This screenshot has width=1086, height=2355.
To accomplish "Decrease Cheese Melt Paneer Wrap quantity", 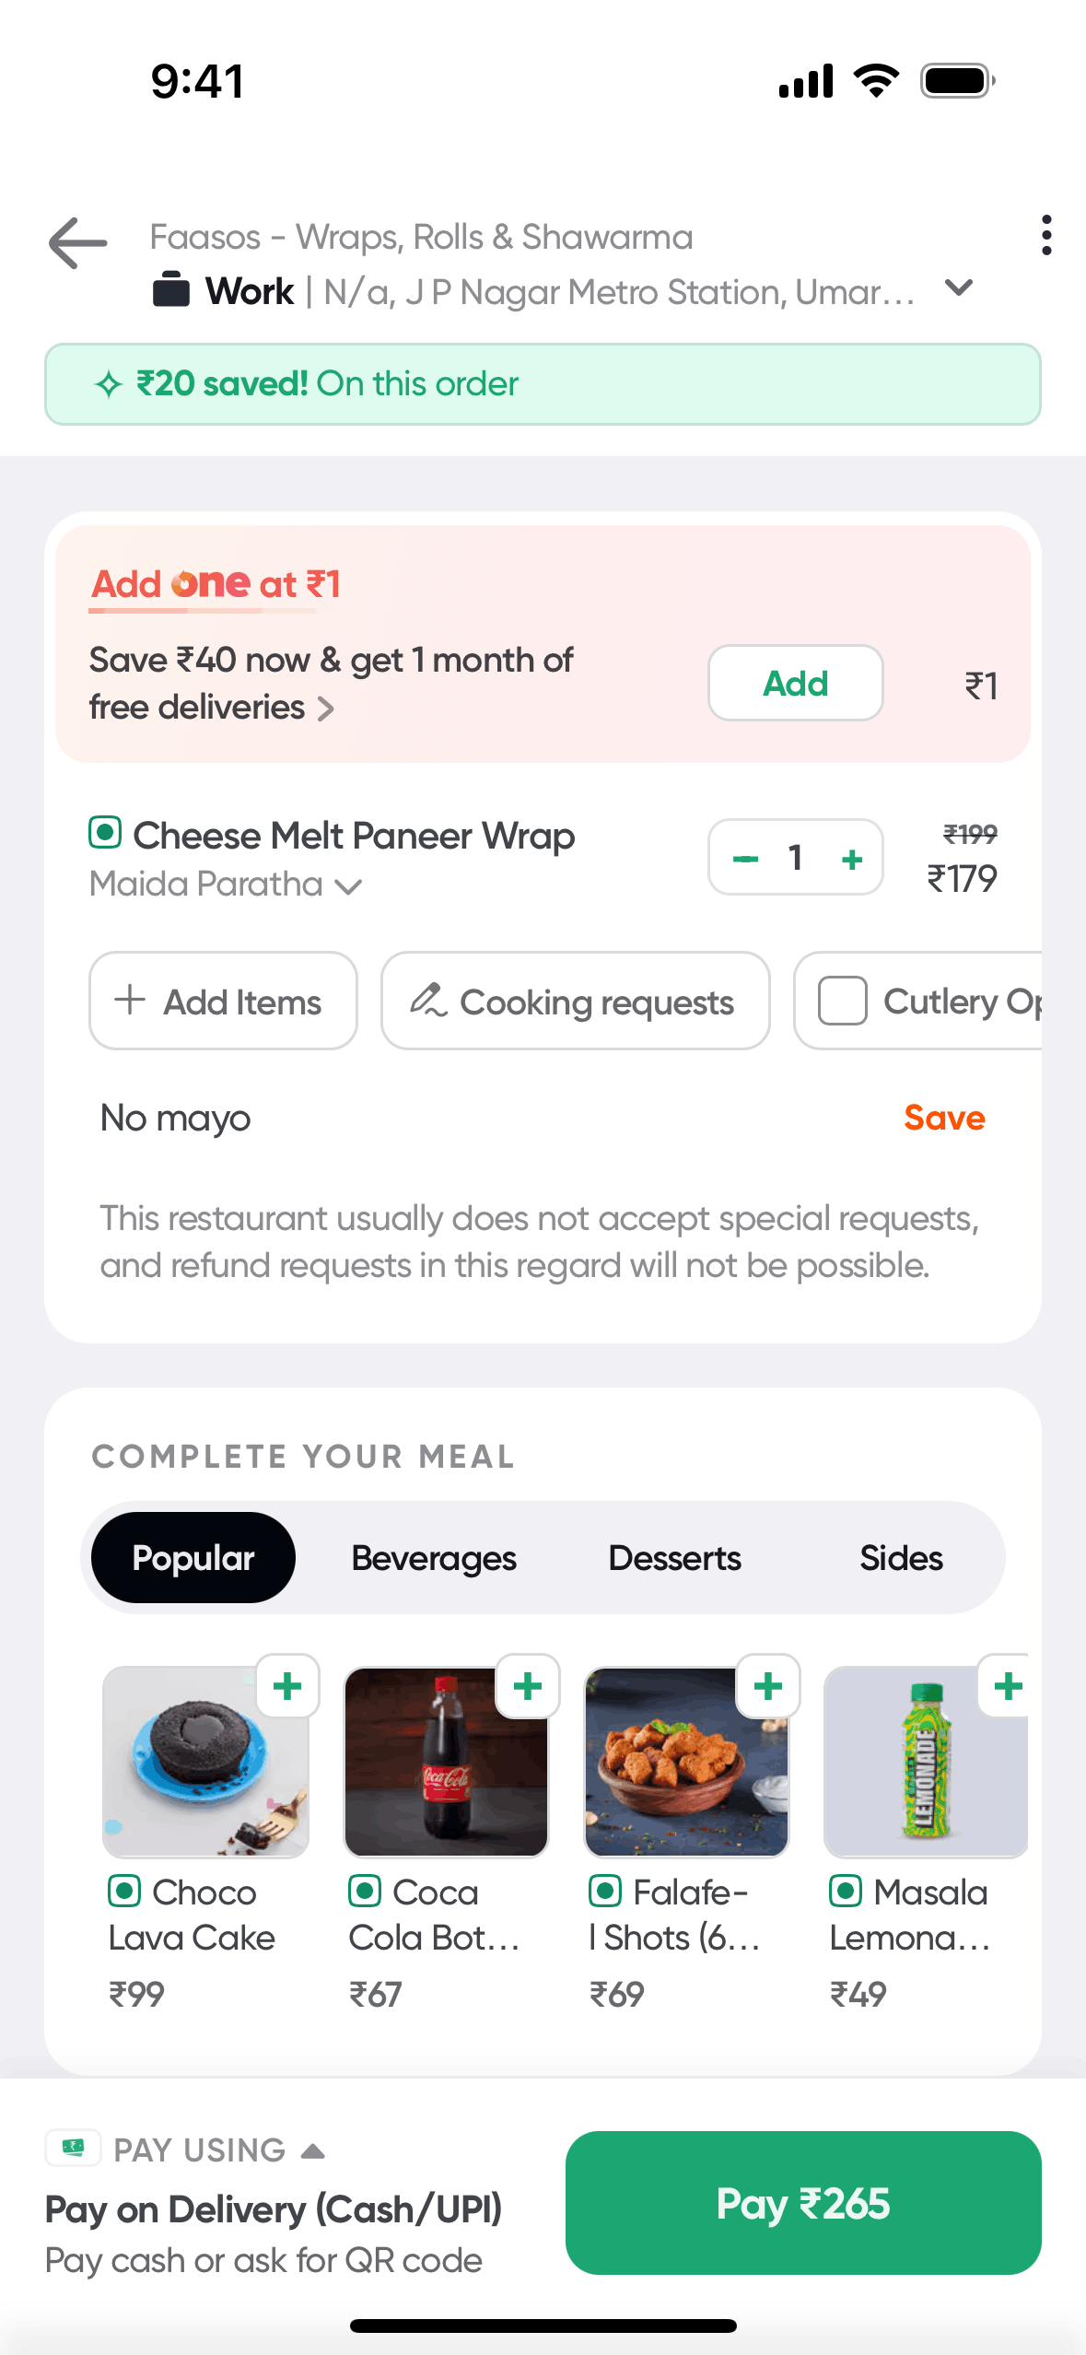I will (x=745, y=859).
